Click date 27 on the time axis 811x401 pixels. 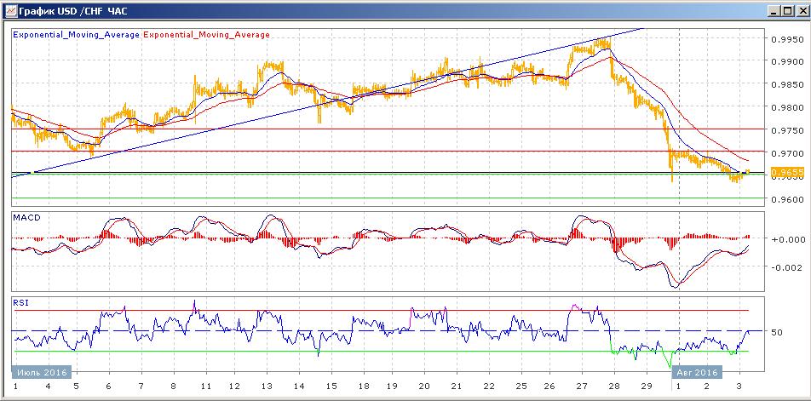point(582,387)
